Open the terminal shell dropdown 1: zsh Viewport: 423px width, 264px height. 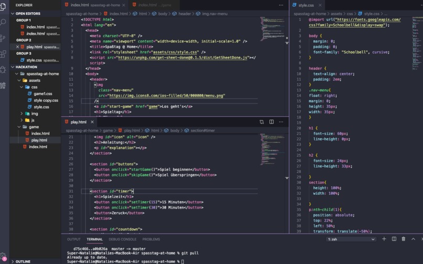click(351, 239)
